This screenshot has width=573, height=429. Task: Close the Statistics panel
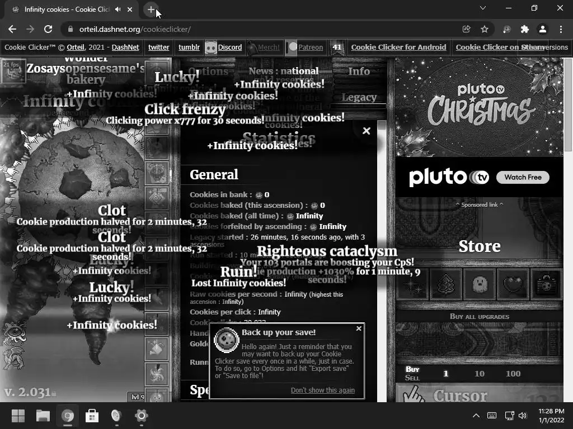coord(366,131)
